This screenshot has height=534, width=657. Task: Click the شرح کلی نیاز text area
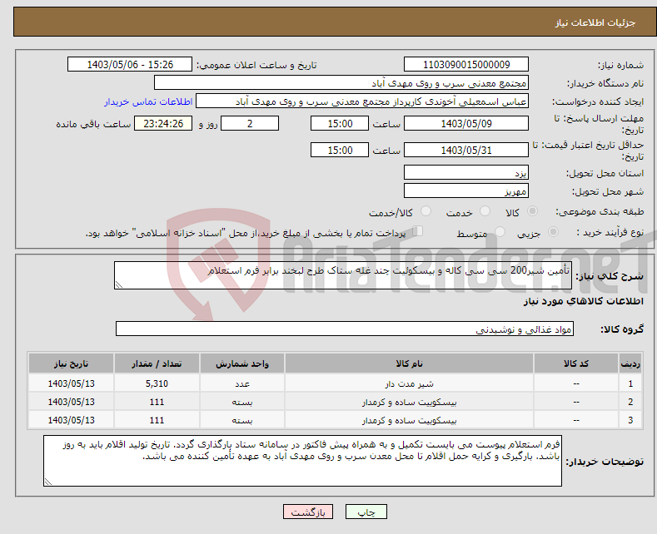(343, 275)
